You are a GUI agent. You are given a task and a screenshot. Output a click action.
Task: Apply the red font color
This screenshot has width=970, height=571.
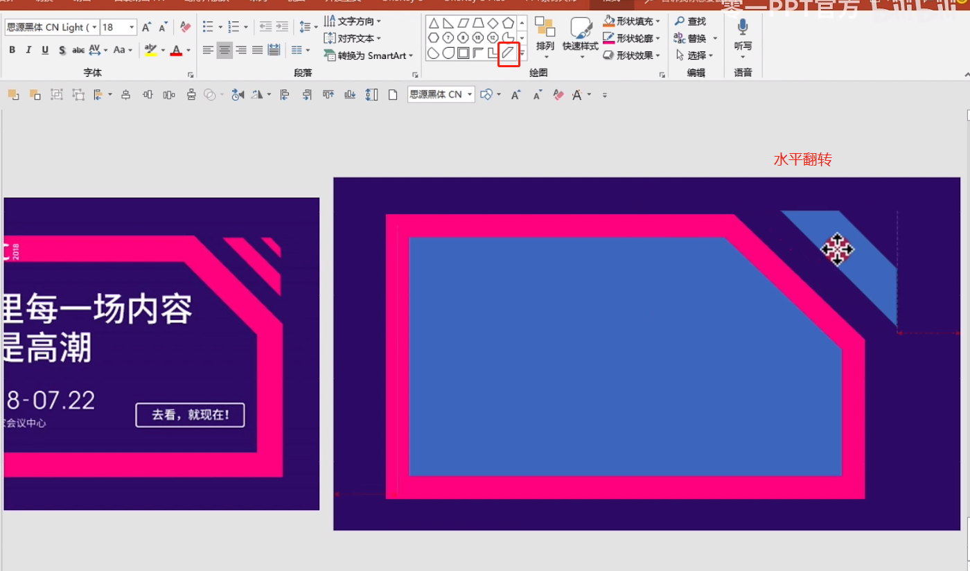pos(176,50)
